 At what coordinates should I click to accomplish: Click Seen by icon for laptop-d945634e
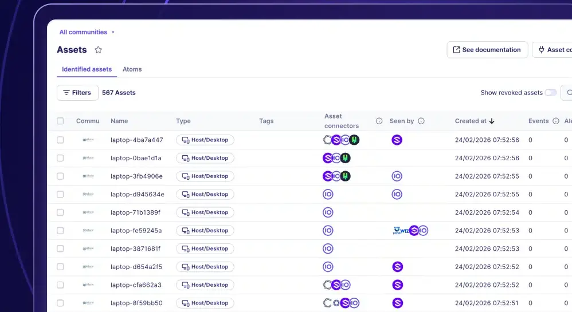point(397,194)
